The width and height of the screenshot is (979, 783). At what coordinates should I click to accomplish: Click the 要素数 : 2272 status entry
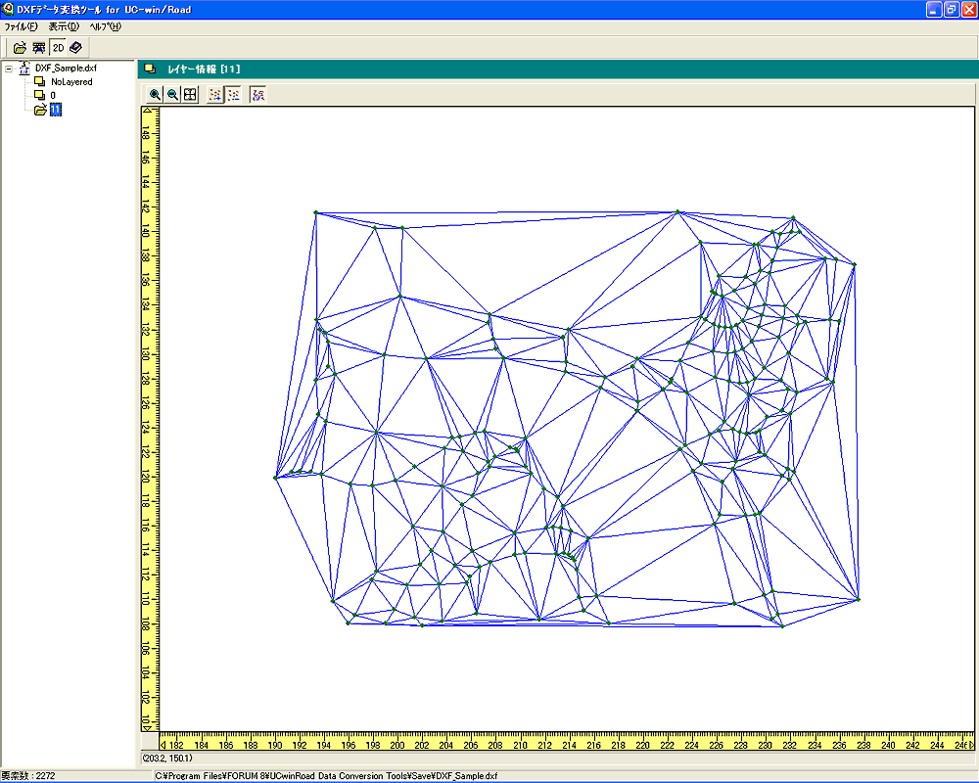click(28, 776)
